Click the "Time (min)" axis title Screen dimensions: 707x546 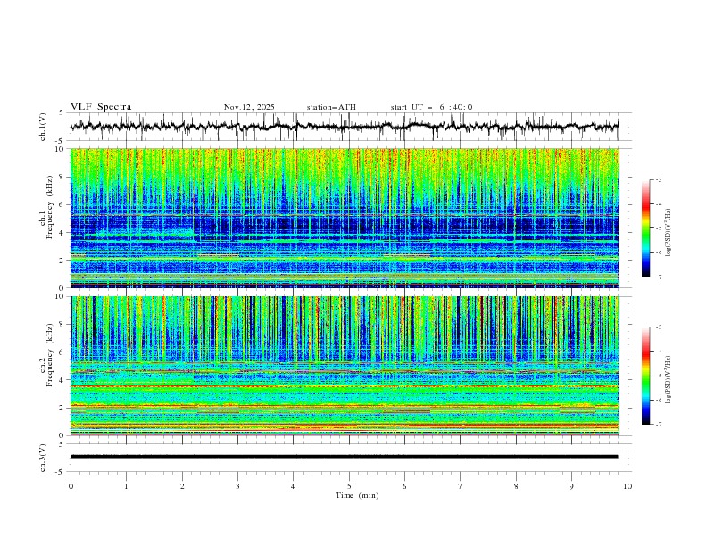[357, 495]
